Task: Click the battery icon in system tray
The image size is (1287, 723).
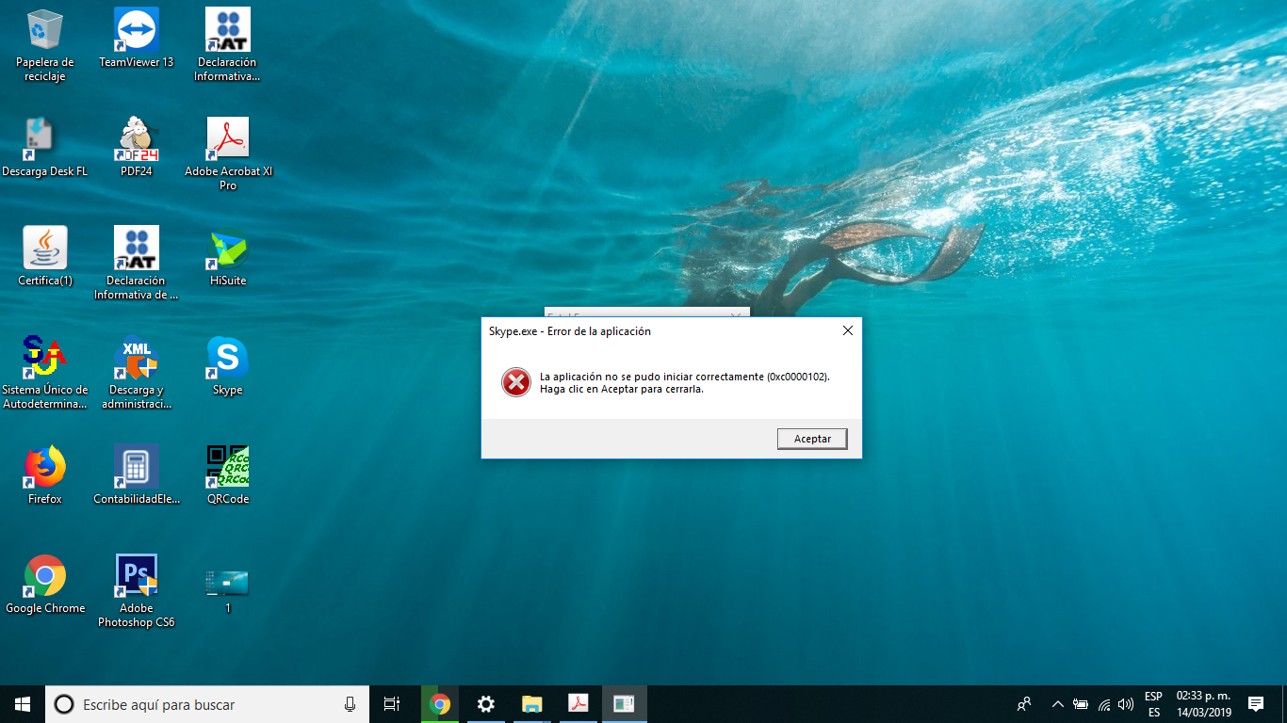Action: coord(1081,704)
